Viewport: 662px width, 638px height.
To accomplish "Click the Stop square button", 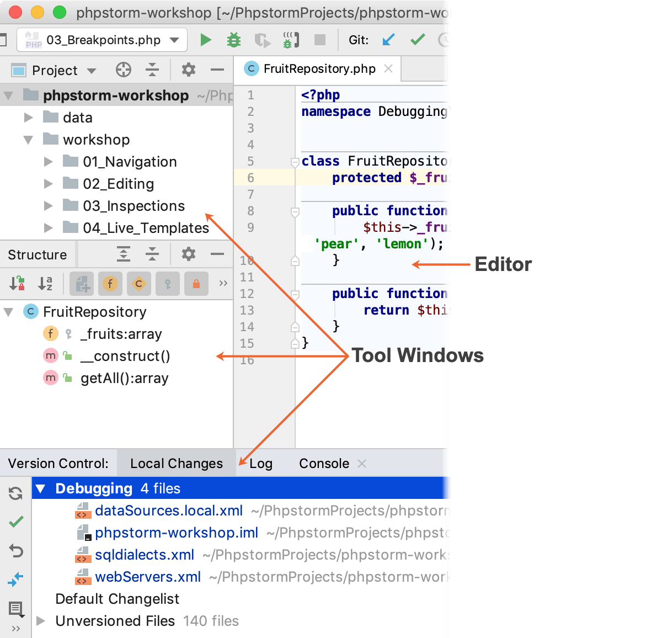I will tap(319, 40).
